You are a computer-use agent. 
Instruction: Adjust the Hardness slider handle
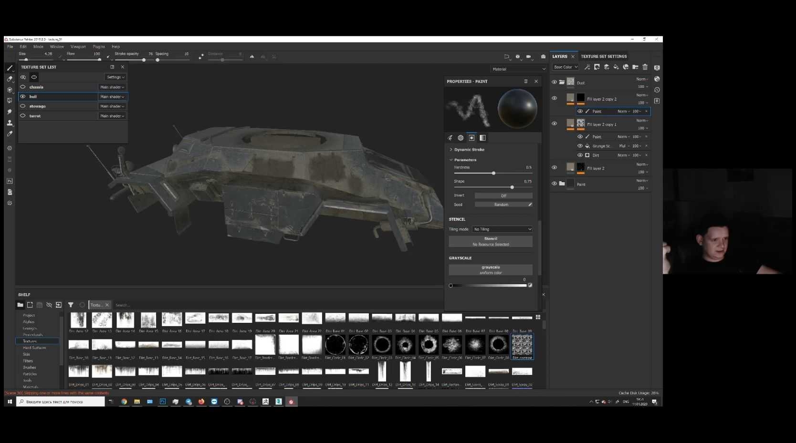493,173
